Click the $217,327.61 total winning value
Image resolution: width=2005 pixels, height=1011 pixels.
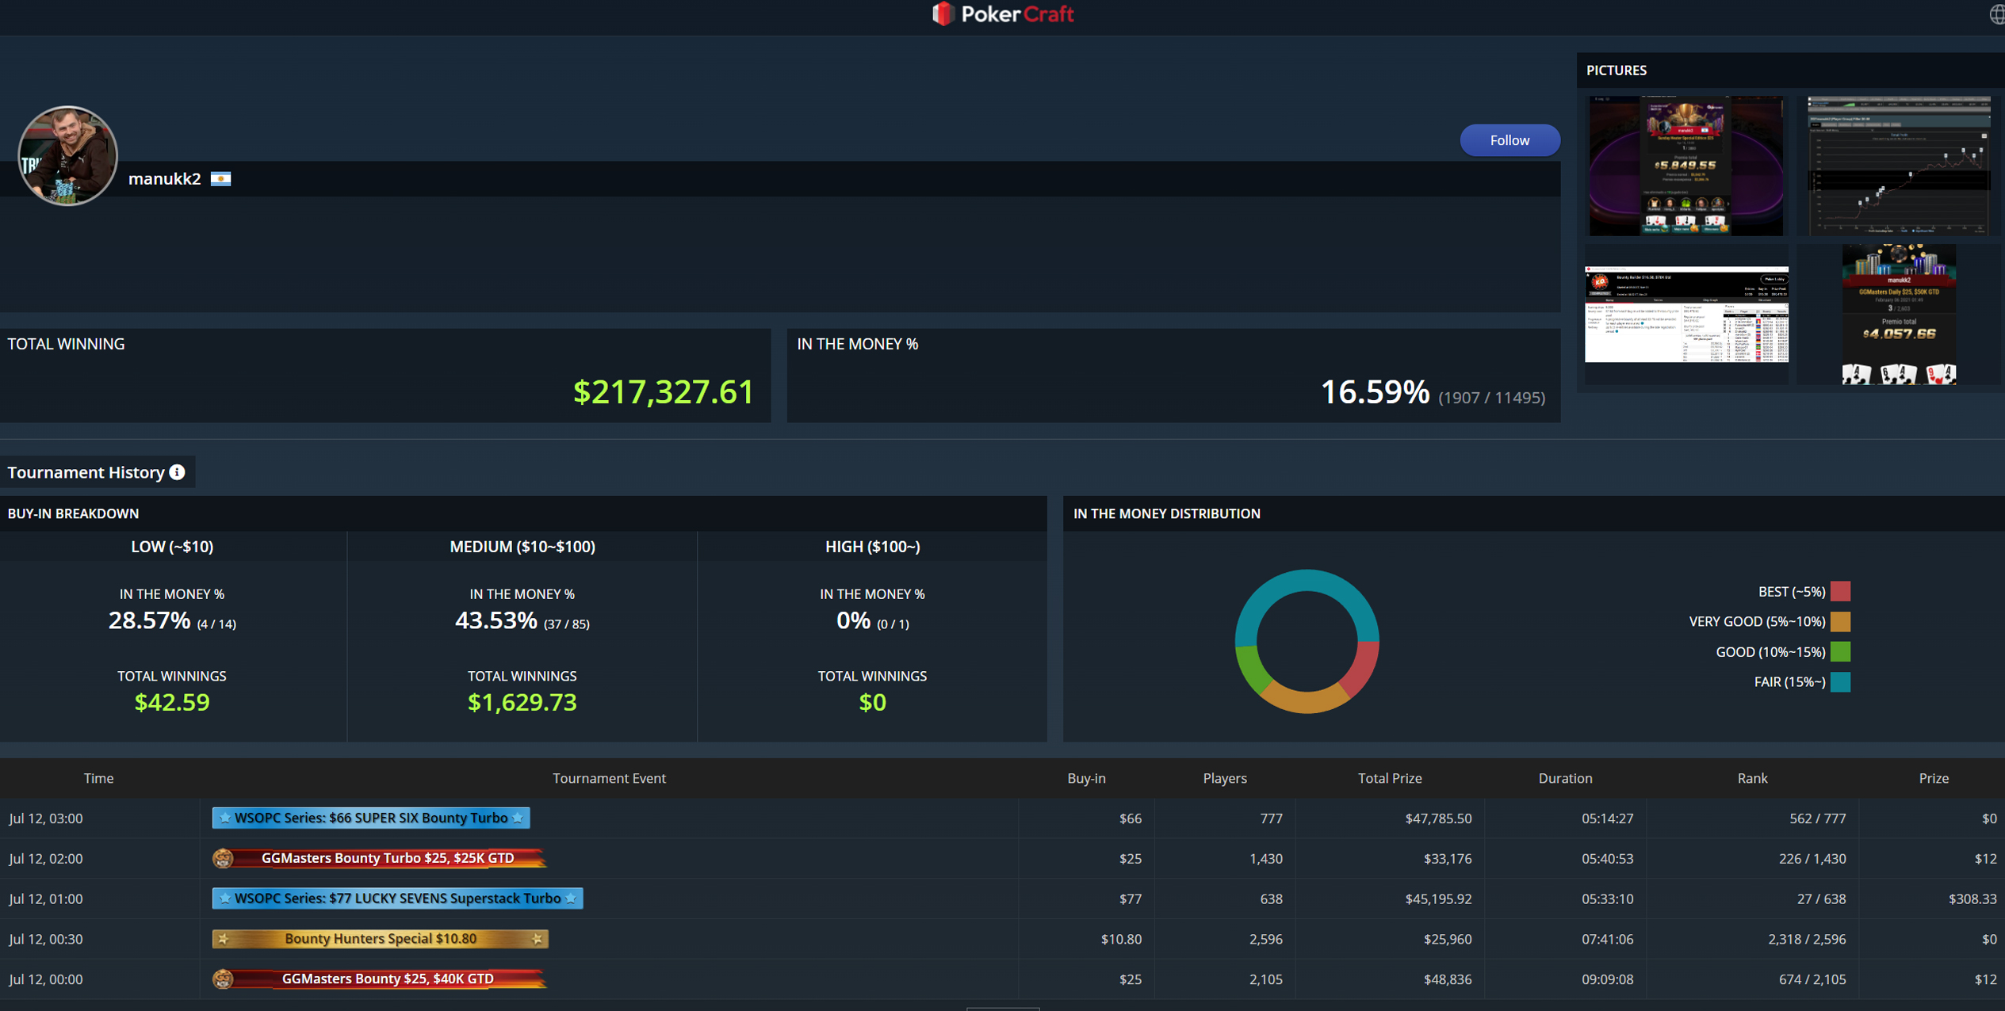(x=664, y=392)
